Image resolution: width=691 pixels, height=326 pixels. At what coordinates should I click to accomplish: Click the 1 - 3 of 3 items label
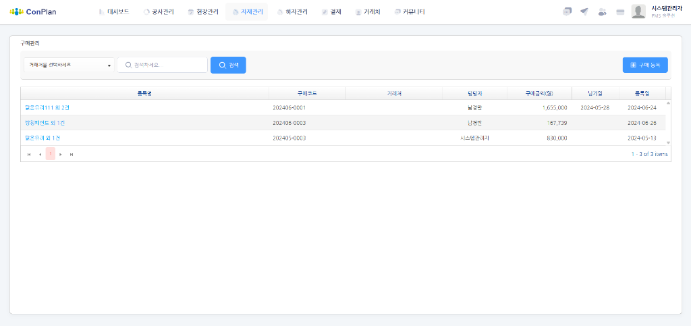tap(650, 154)
